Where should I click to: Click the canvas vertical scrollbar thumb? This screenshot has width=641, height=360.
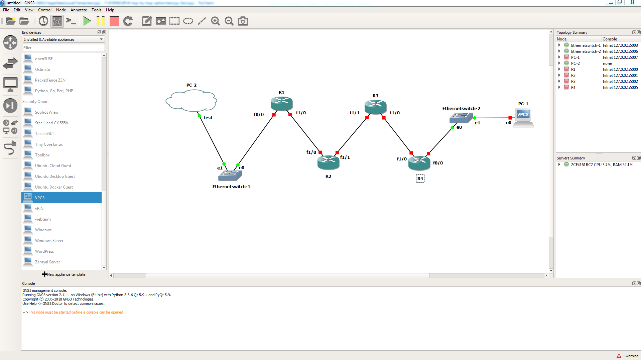tap(551, 151)
